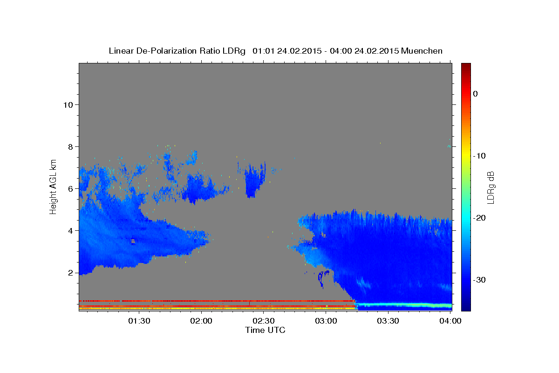Click the '02:00' time axis label
Viewport: 559px width, 373px height.
202,321
